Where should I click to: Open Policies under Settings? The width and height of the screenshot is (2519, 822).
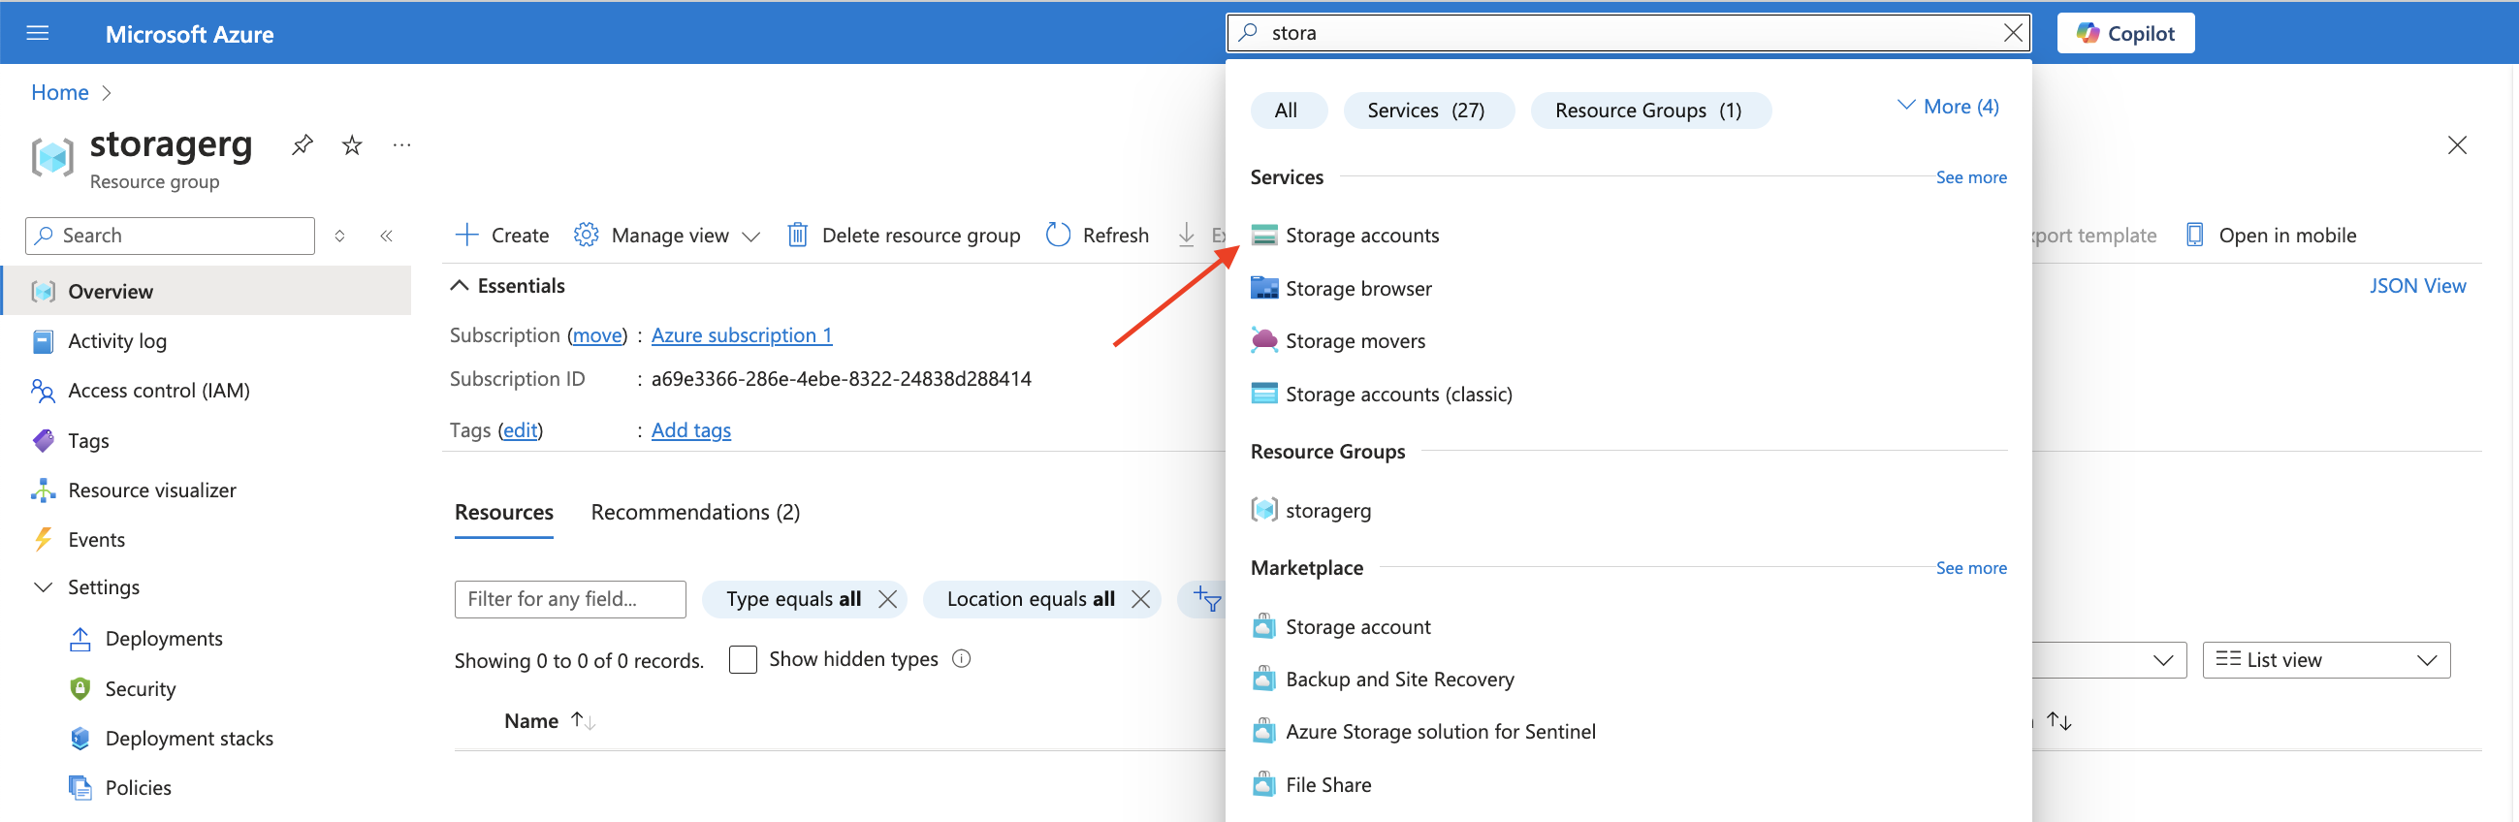tap(139, 788)
